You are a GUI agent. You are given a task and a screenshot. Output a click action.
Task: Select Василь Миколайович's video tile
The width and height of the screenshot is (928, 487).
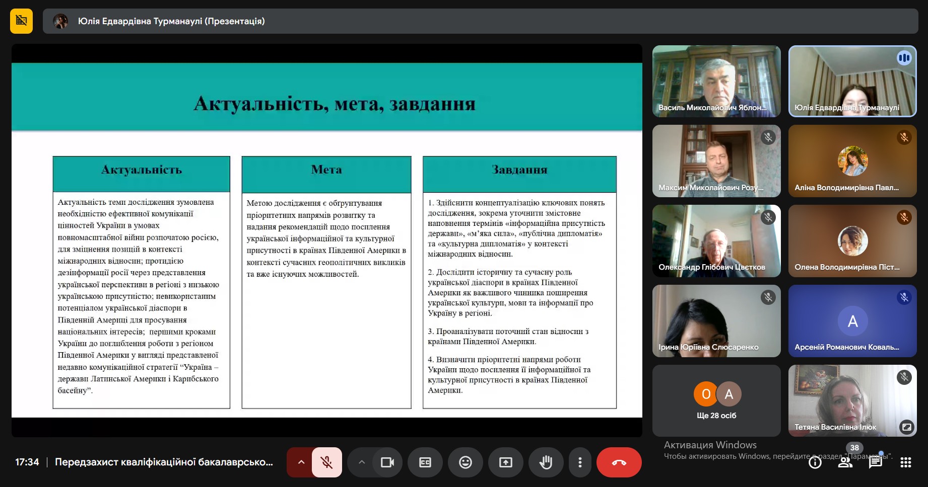(716, 81)
